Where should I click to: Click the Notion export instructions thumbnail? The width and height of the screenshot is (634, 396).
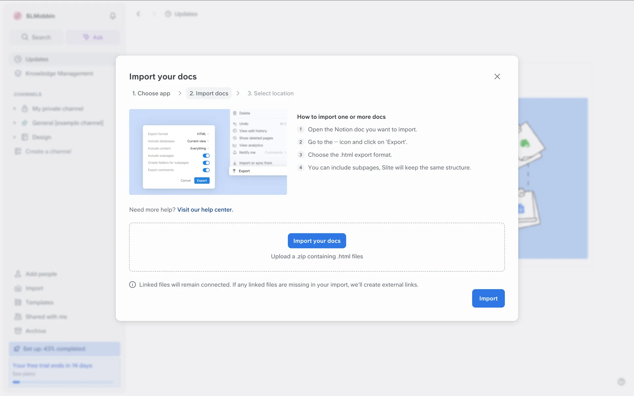[x=208, y=152]
